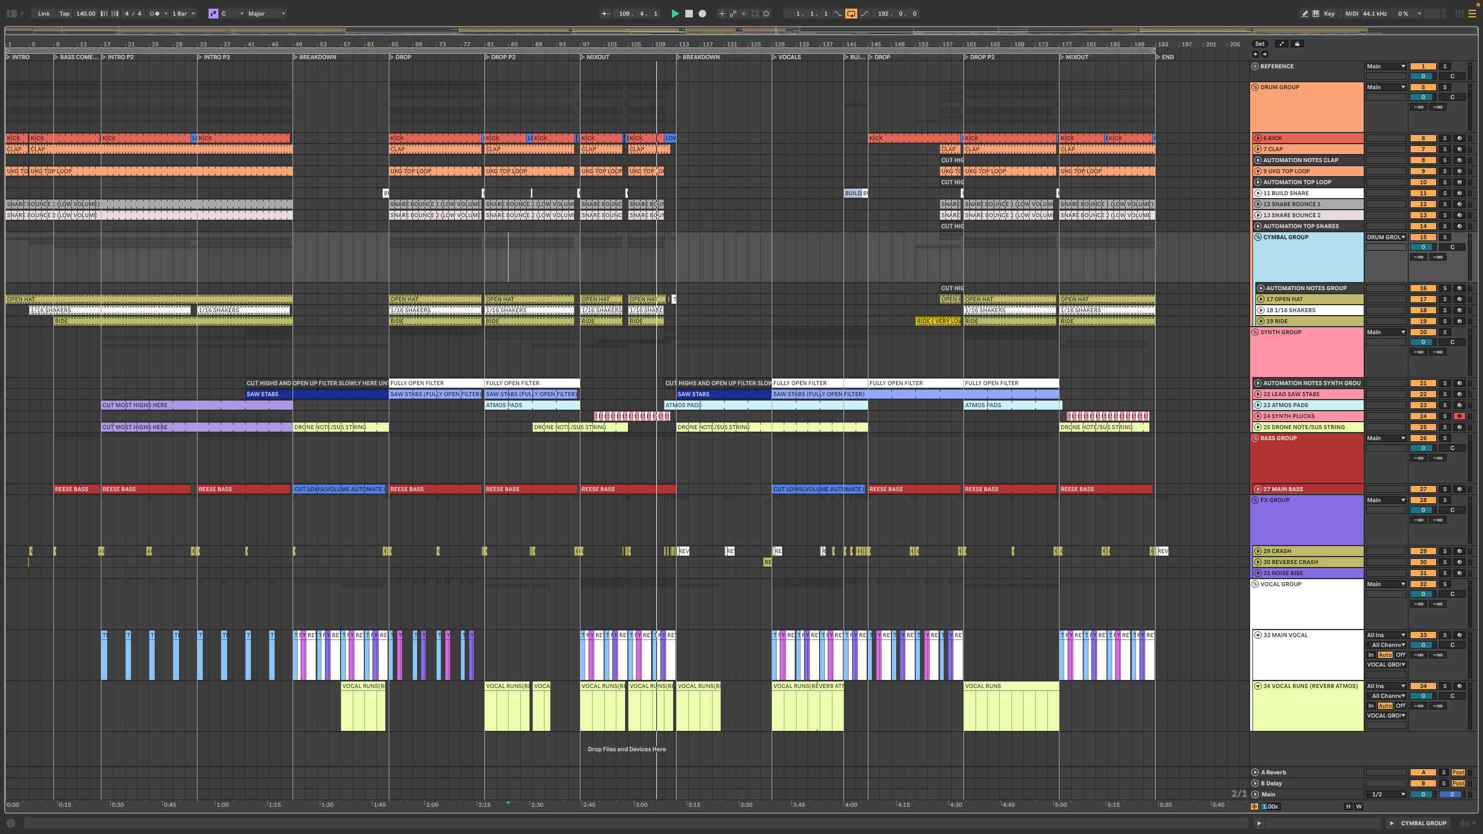This screenshot has height=834, width=1483.
Task: Solo the 6 KICK track
Action: tap(1445, 138)
